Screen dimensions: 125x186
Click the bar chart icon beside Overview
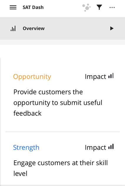coord(13,28)
